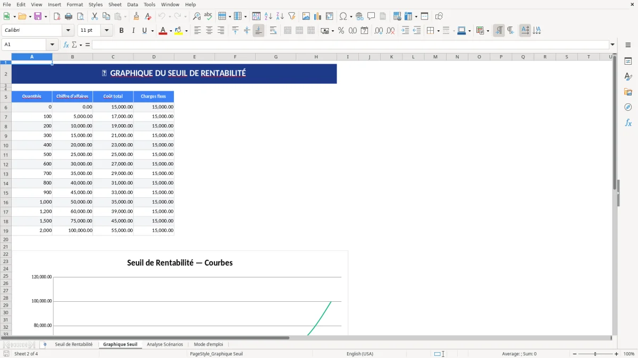Switch to the Analyse Scénarios sheet tab
638x358 pixels.
[x=165, y=344]
